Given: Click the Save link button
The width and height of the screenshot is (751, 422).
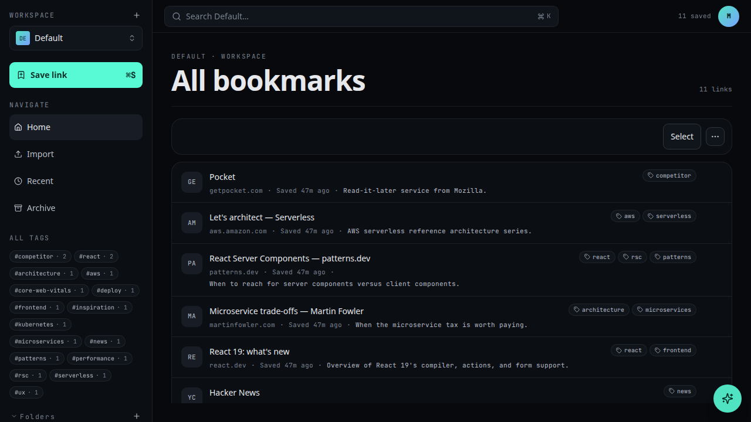Looking at the screenshot, I should 76,75.
